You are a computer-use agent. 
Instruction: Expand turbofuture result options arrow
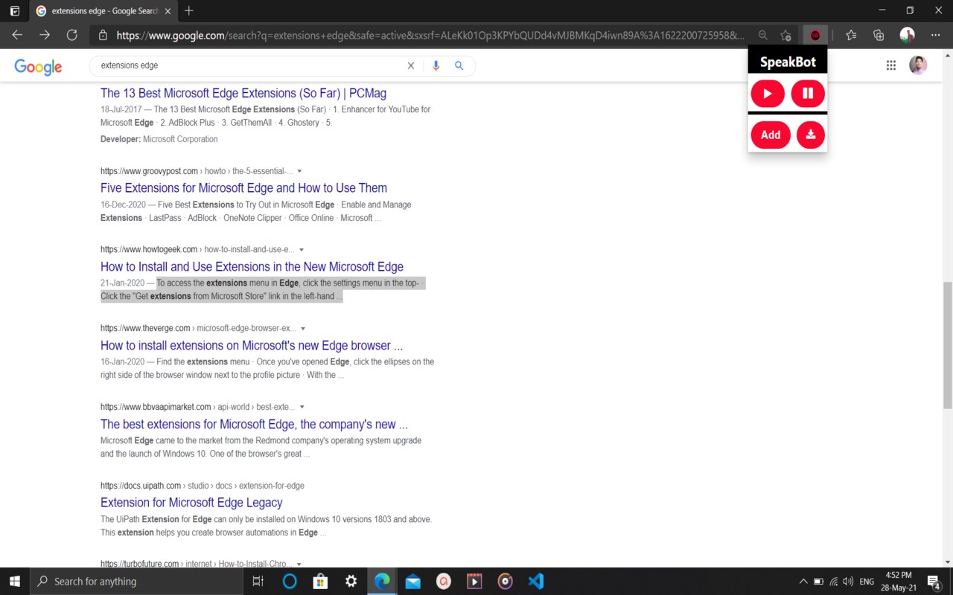point(299,565)
